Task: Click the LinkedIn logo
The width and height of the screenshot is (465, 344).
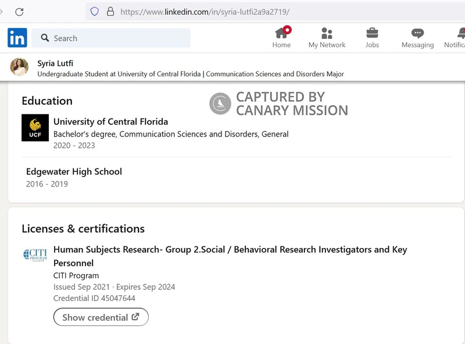Action: click(x=17, y=38)
